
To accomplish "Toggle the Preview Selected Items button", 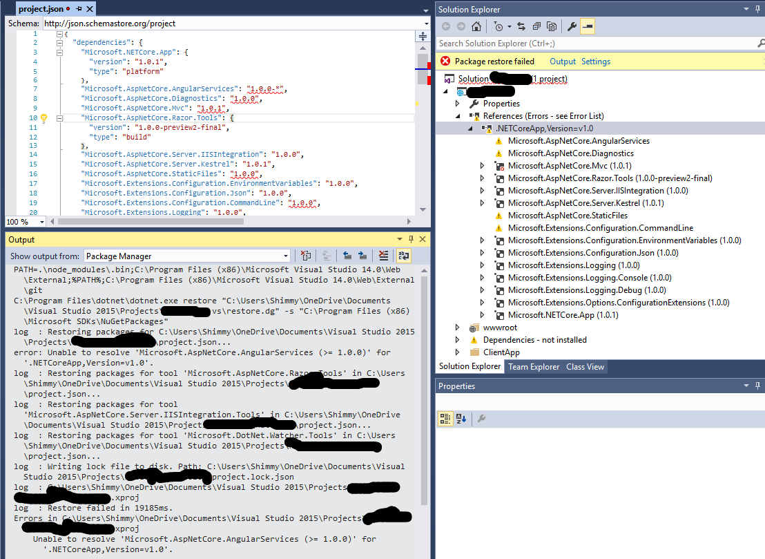I will 588,26.
